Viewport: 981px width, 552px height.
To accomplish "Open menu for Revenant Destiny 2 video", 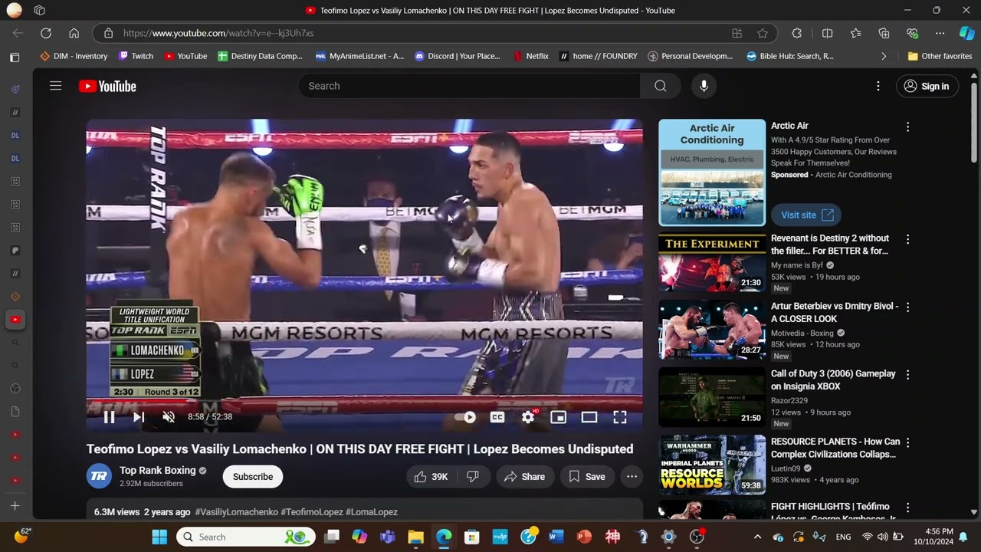I will click(907, 239).
